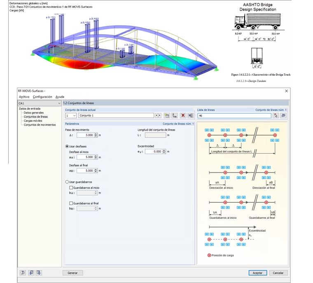313x283 pixels.
Task: Increase the 'Desfase al inicio' aA value
Action: (96, 156)
